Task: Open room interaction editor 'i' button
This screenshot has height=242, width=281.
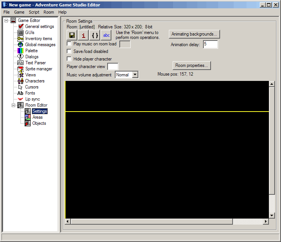Action: point(83,35)
